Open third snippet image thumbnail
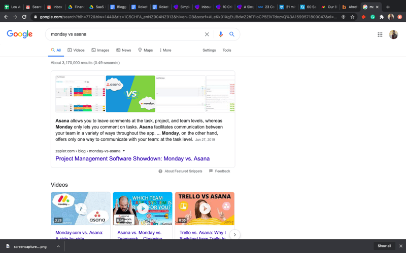406x253 pixels. [181, 94]
